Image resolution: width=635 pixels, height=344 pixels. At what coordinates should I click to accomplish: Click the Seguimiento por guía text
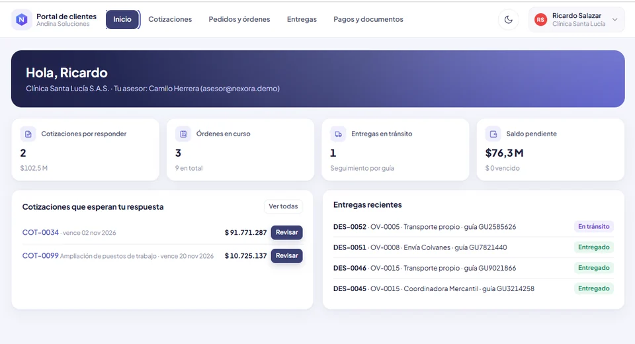pyautogui.click(x=362, y=168)
